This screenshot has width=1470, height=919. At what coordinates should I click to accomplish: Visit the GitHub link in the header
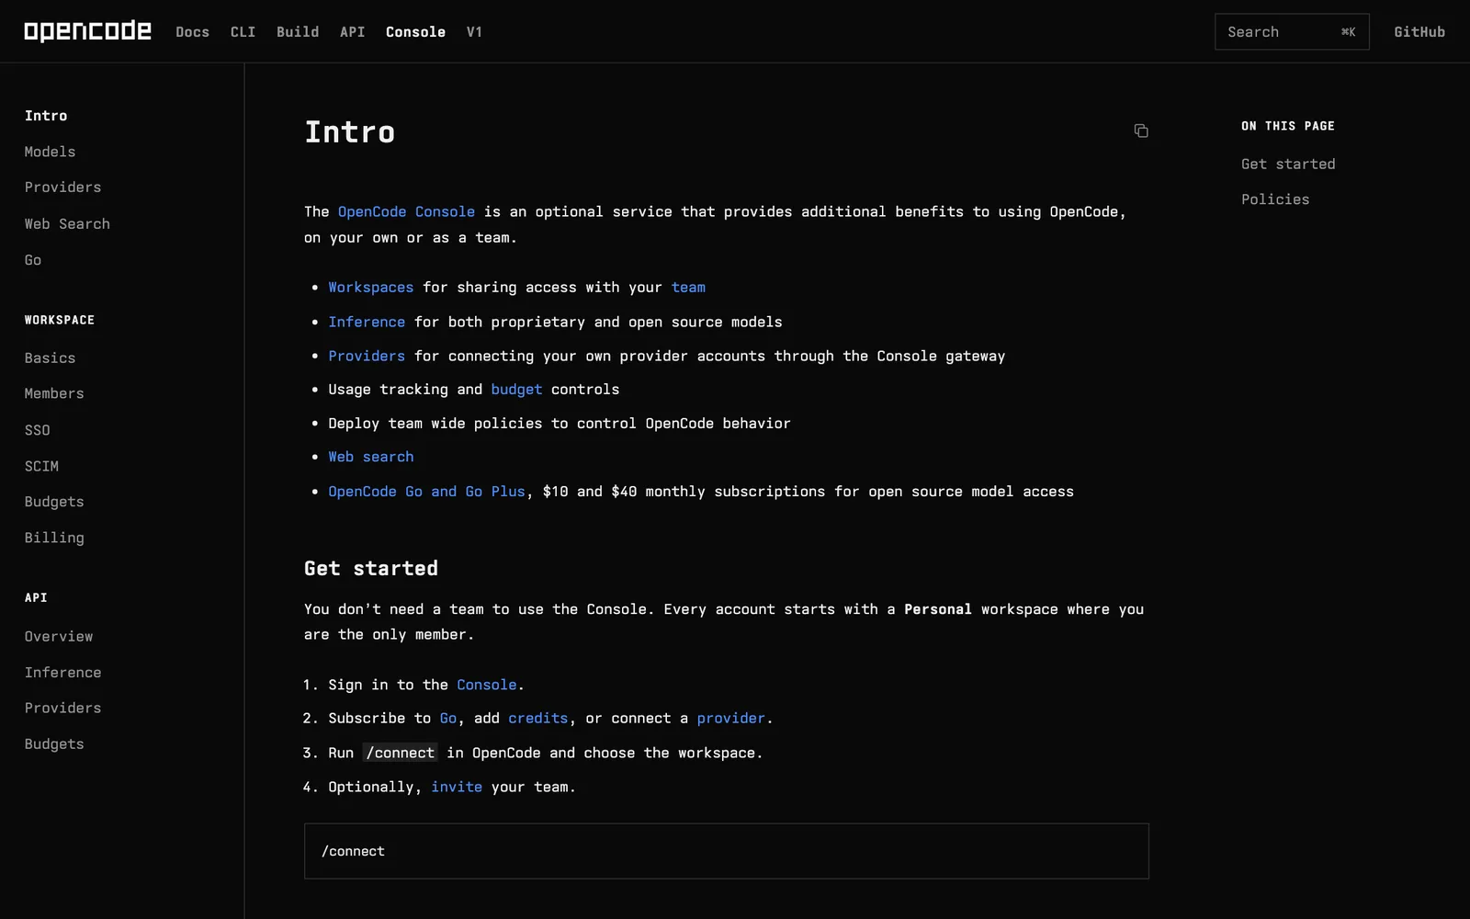[x=1419, y=31]
